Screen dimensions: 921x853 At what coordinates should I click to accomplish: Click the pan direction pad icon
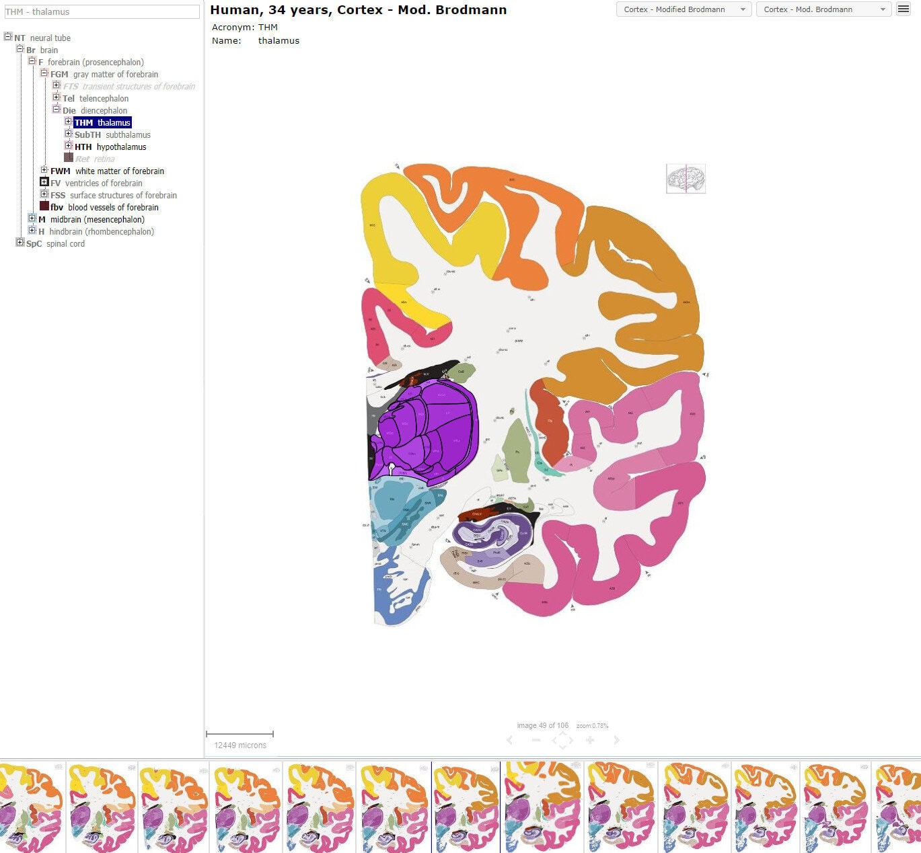(x=562, y=740)
